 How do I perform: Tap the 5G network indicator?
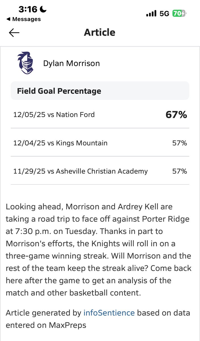tap(164, 13)
